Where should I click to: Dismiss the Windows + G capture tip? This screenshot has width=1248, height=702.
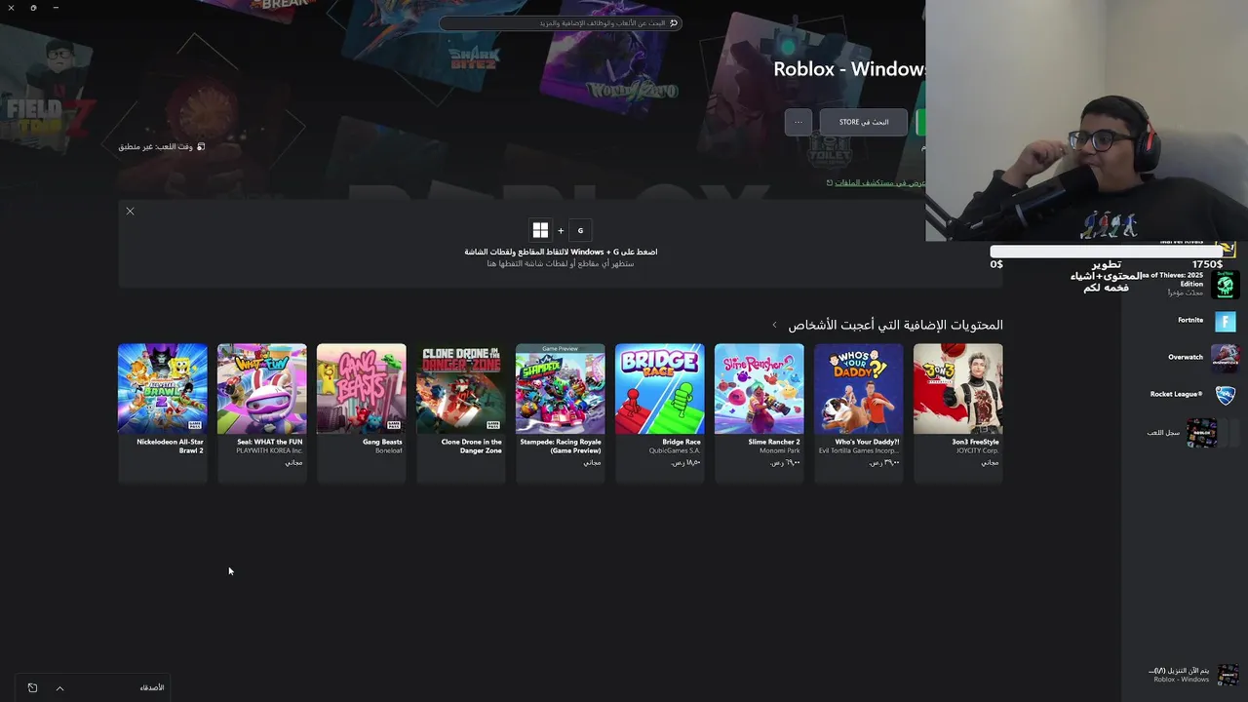click(x=130, y=211)
